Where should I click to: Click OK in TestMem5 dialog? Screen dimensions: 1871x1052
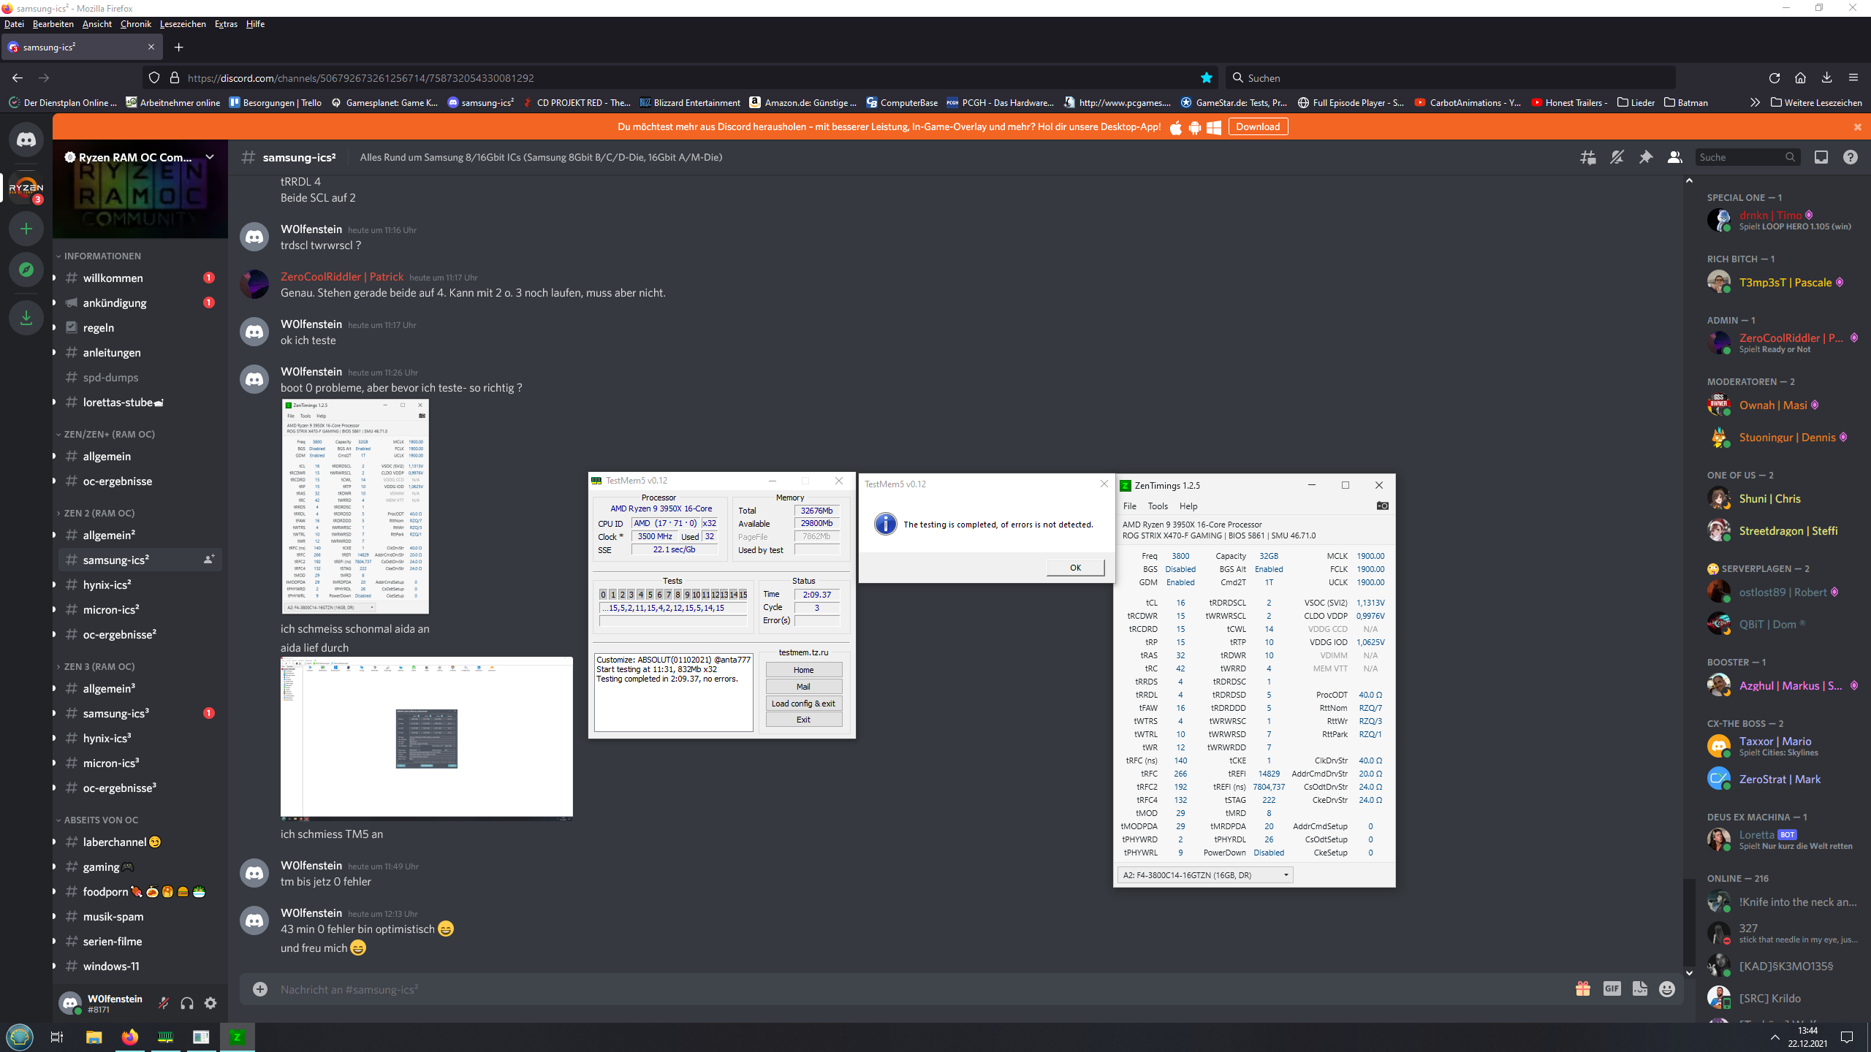[x=1075, y=568]
